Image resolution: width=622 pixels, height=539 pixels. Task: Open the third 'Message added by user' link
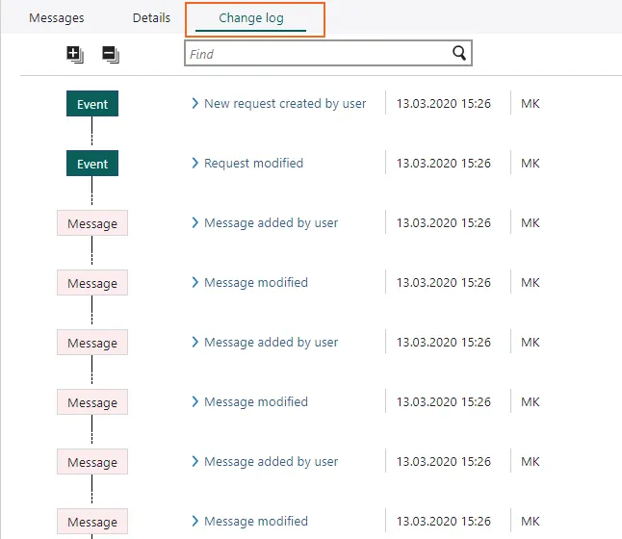[x=271, y=462]
